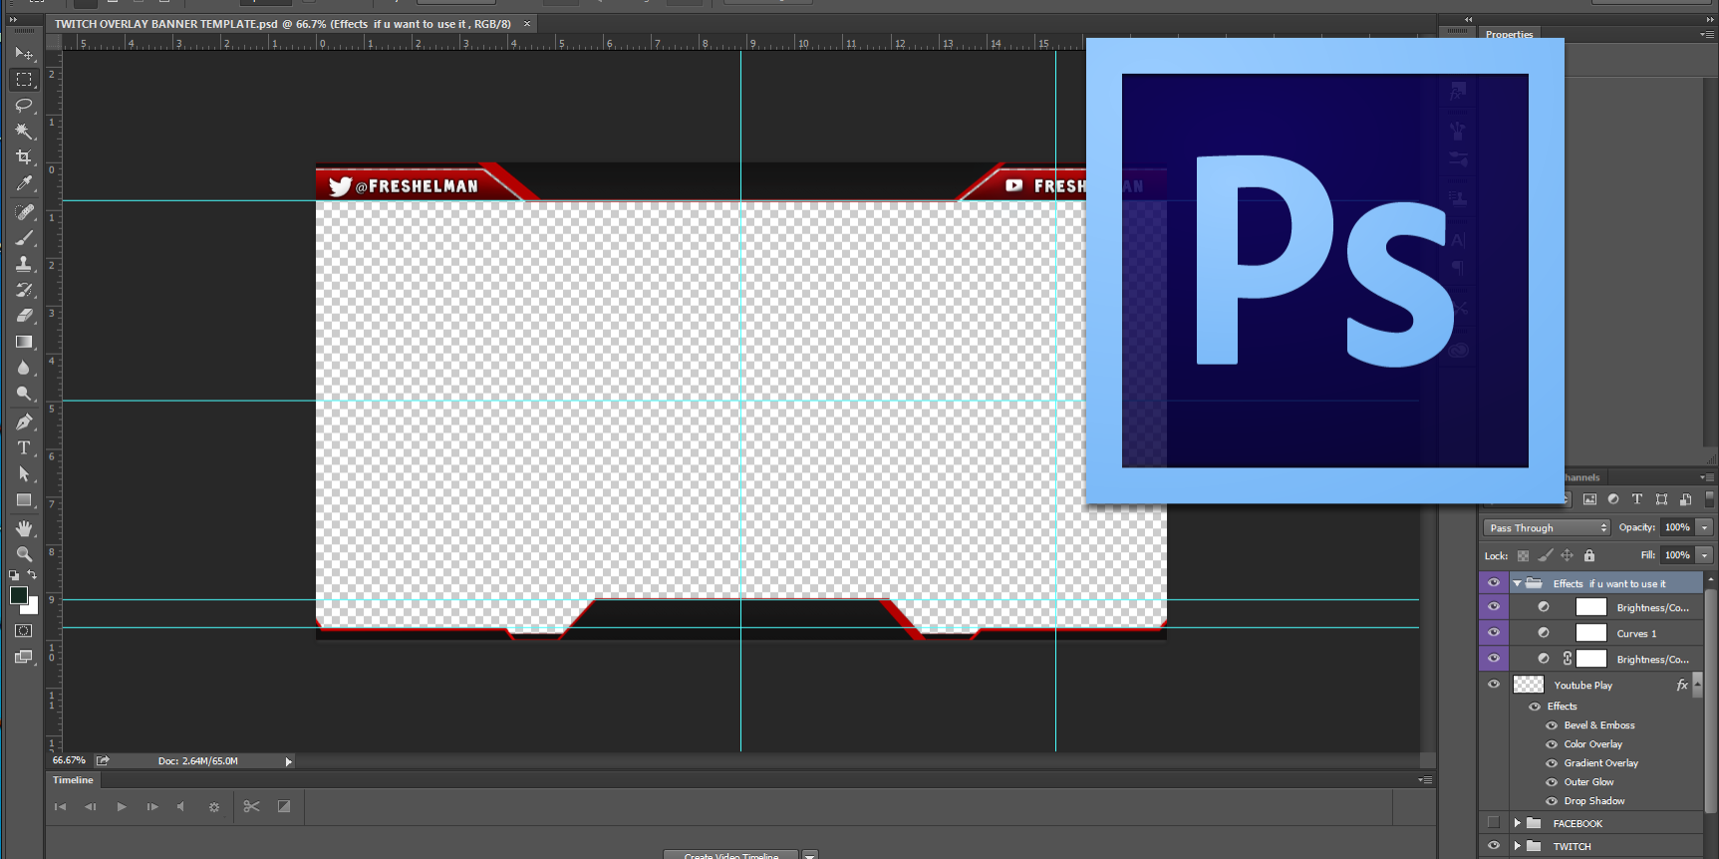1719x859 pixels.
Task: Select the Pen tool
Action: click(x=24, y=423)
